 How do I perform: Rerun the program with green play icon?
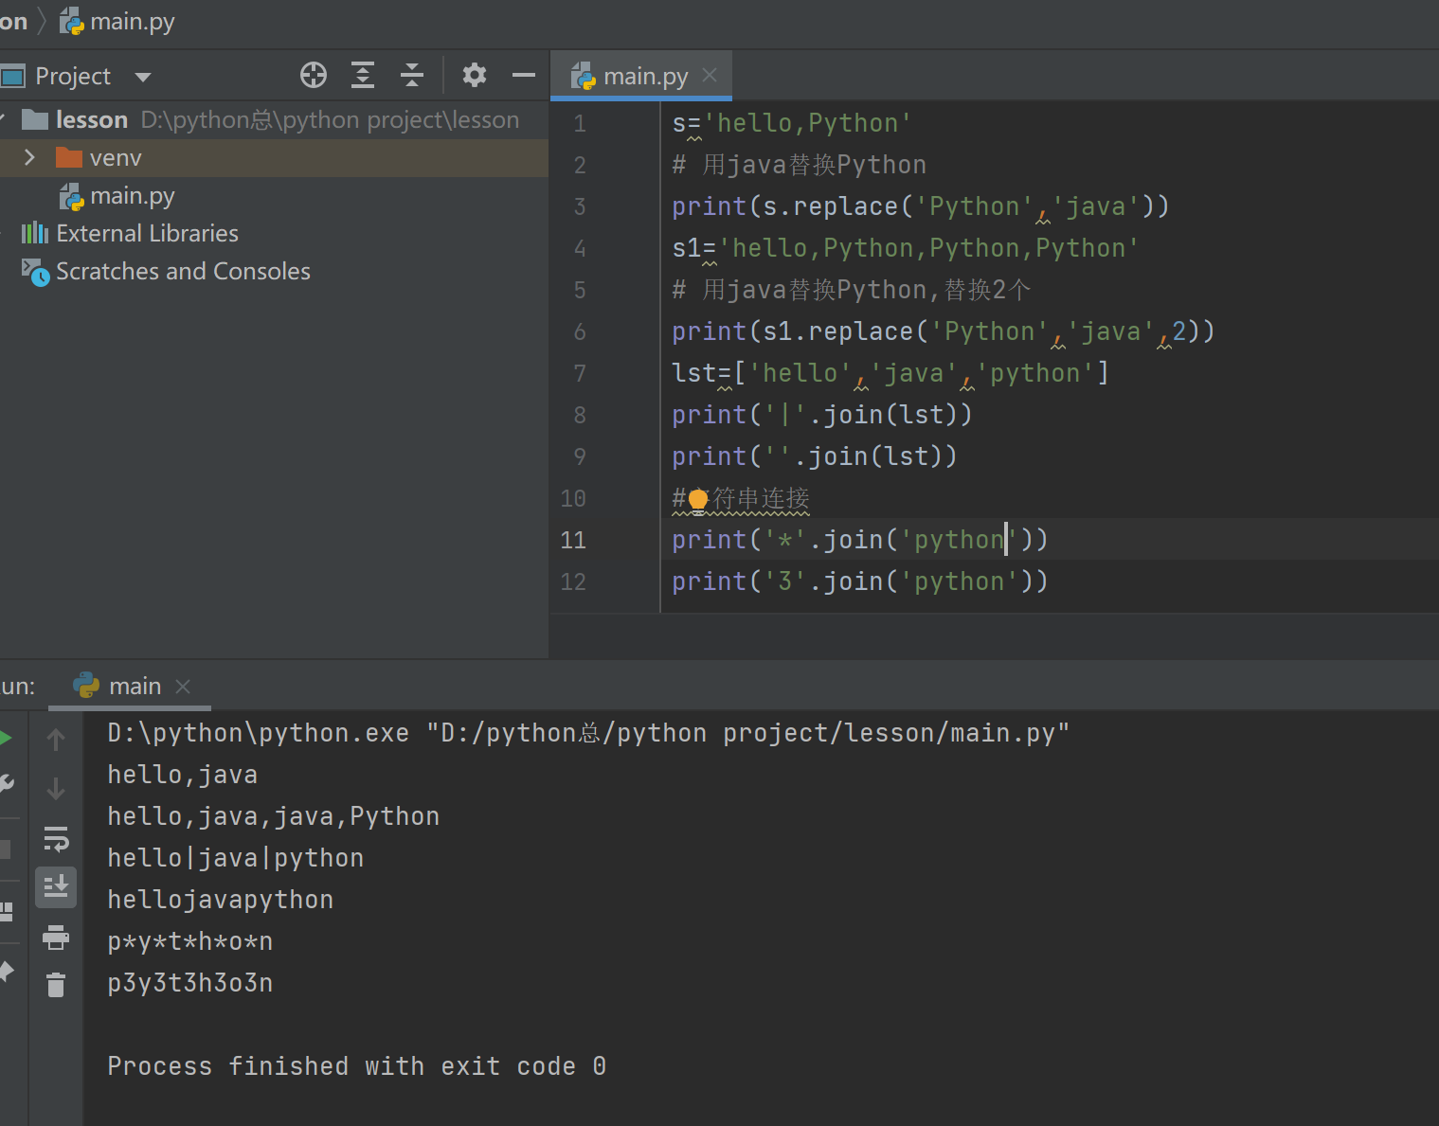tap(6, 738)
